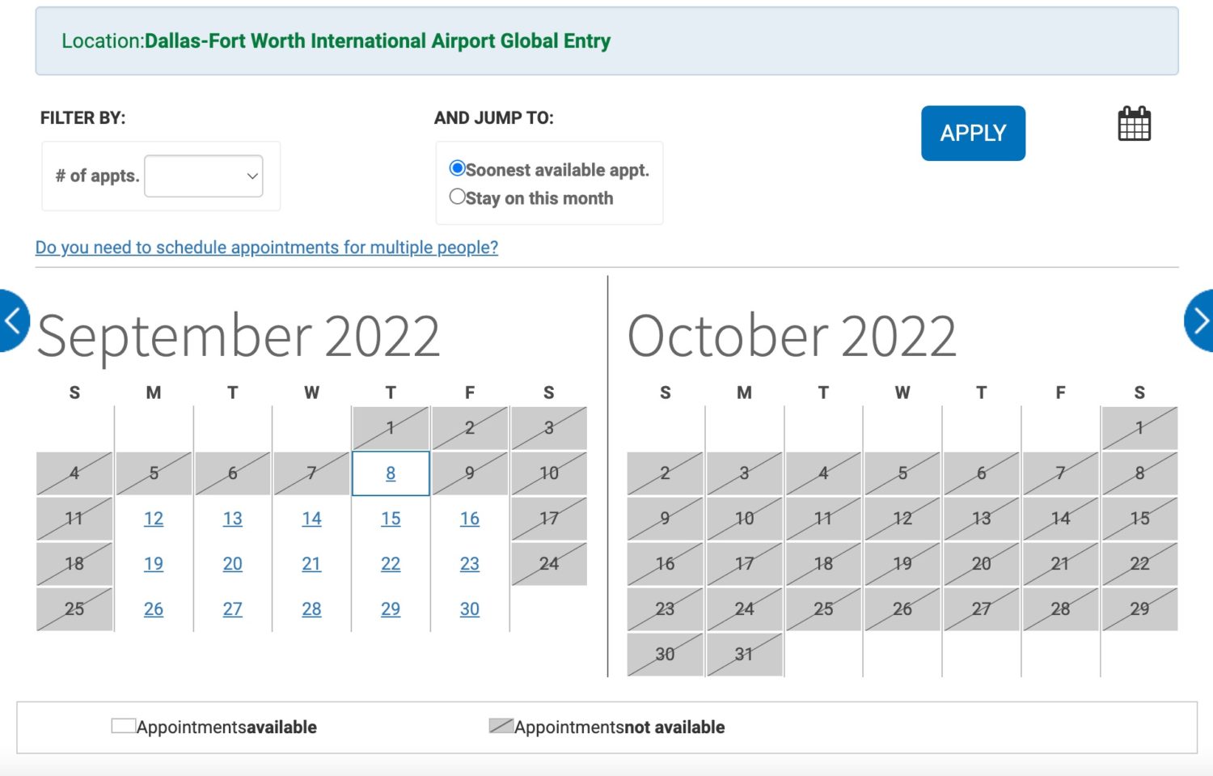Choose September 29 on the calendar
The width and height of the screenshot is (1213, 776).
coord(391,609)
